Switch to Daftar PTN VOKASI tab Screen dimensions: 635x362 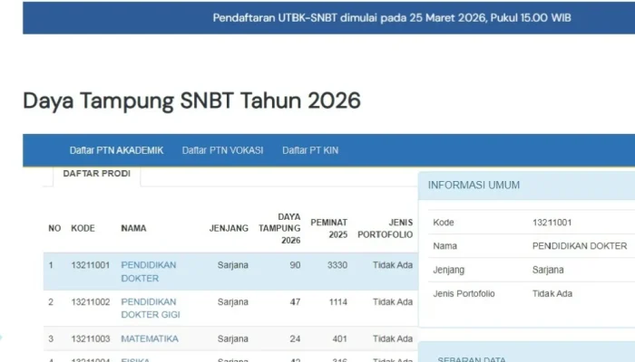(x=222, y=150)
